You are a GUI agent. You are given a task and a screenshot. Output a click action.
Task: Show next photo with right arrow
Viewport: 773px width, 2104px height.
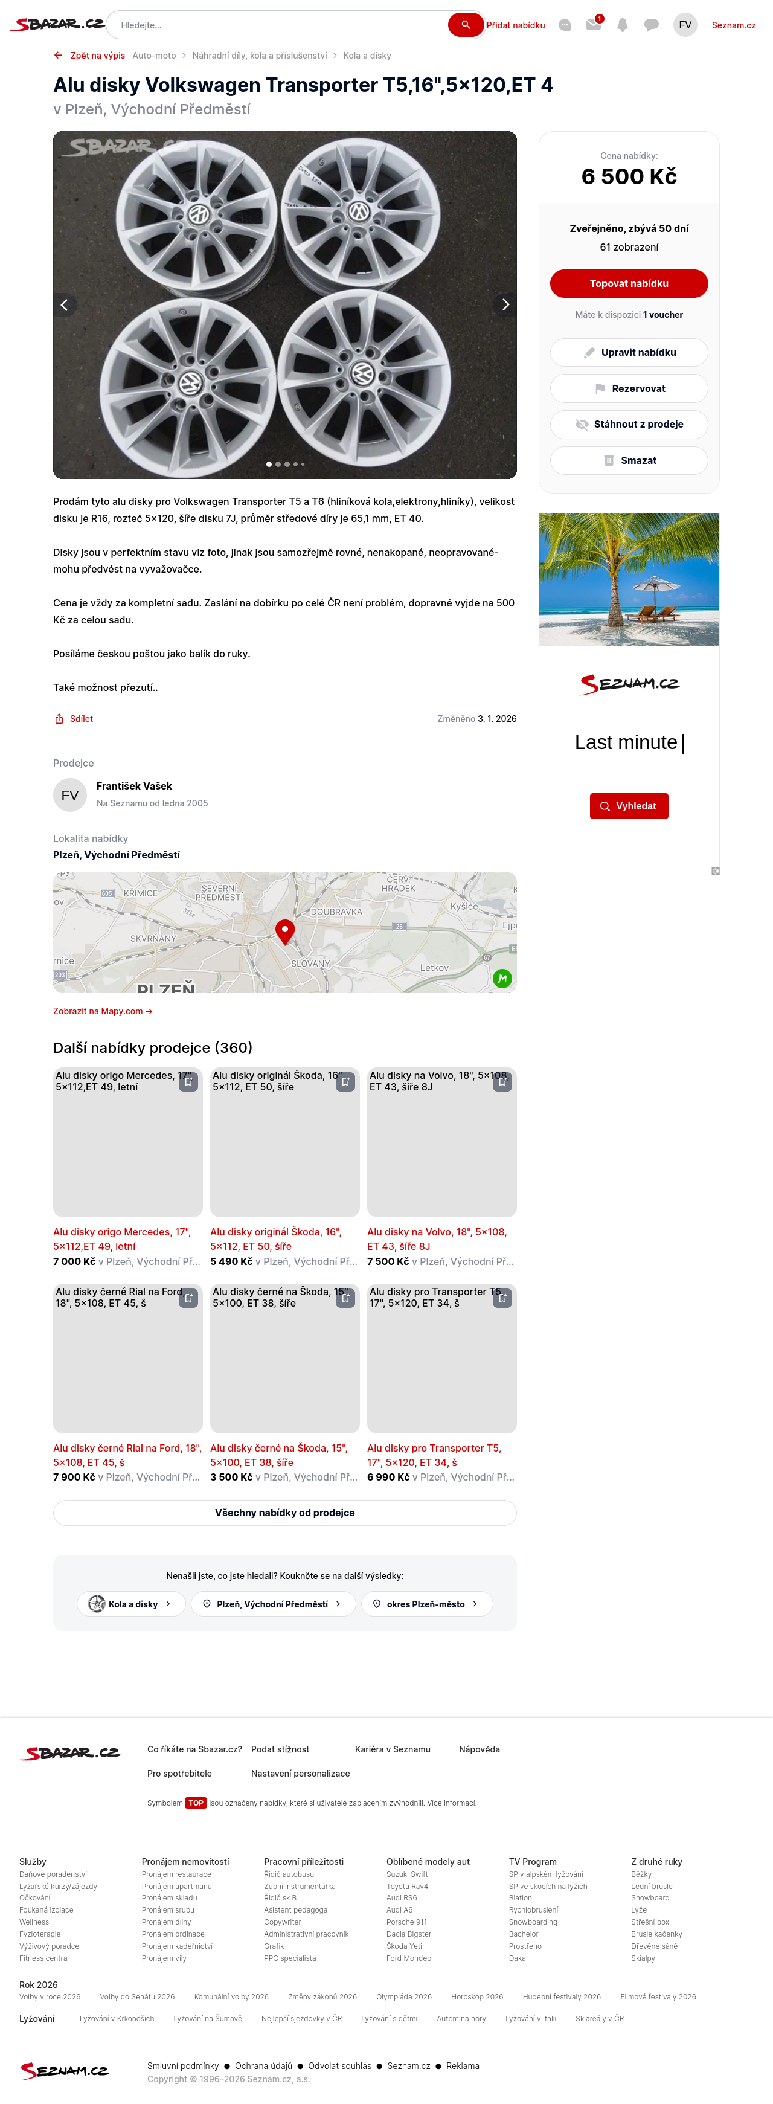pos(505,304)
